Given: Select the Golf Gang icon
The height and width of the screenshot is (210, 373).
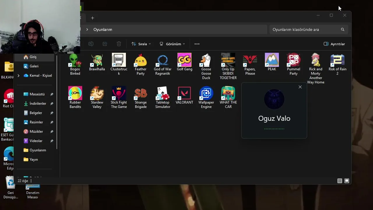Looking at the screenshot, I should [x=184, y=62].
